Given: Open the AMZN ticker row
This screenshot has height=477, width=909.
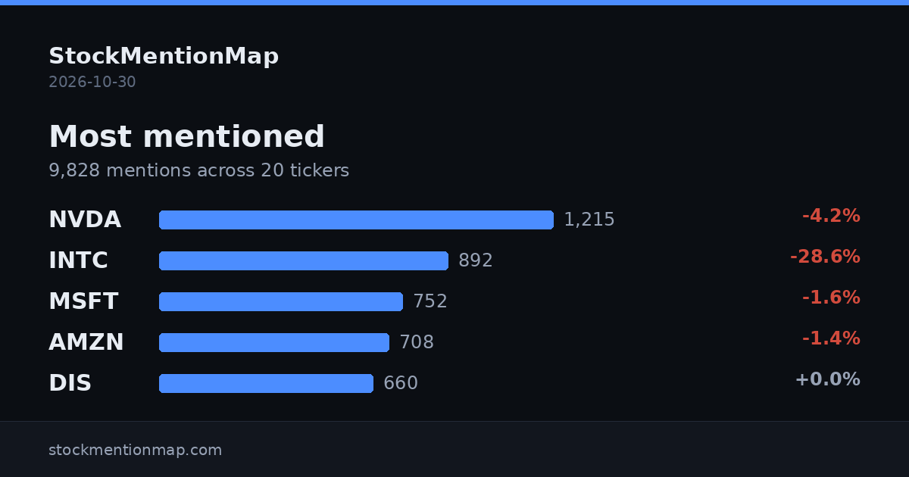Looking at the screenshot, I should [454, 342].
